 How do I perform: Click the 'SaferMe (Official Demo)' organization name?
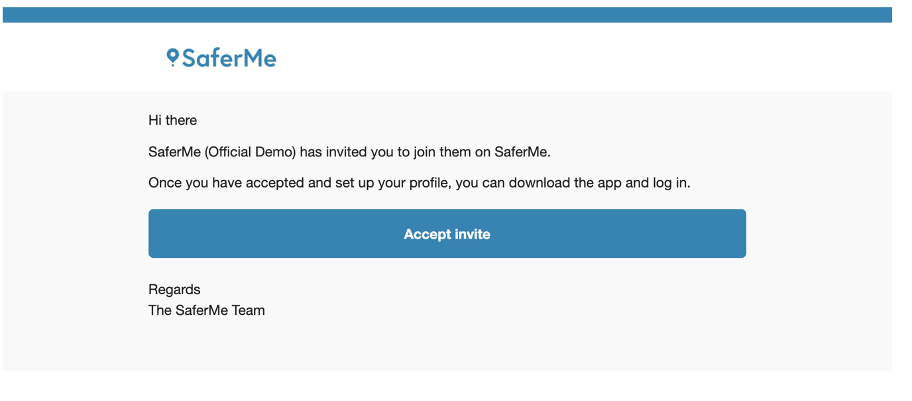[222, 152]
